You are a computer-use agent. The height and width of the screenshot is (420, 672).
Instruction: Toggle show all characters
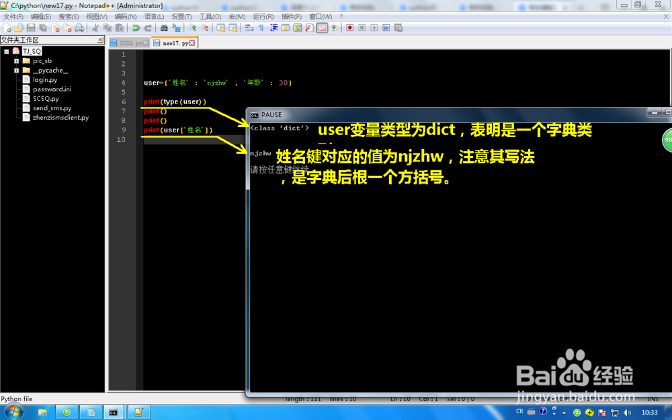[x=262, y=28]
